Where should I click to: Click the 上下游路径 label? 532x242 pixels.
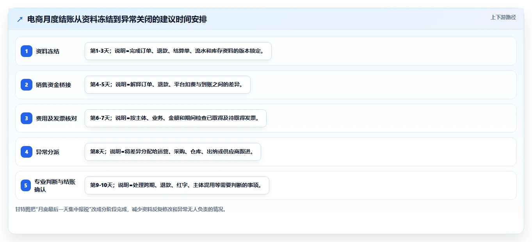[x=503, y=17]
